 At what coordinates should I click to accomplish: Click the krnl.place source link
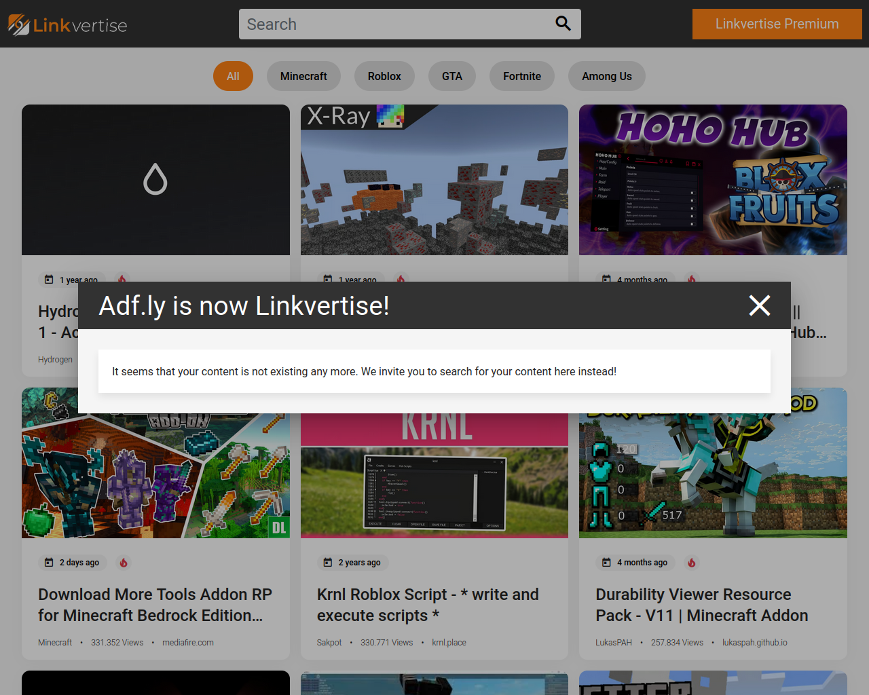[x=449, y=642]
